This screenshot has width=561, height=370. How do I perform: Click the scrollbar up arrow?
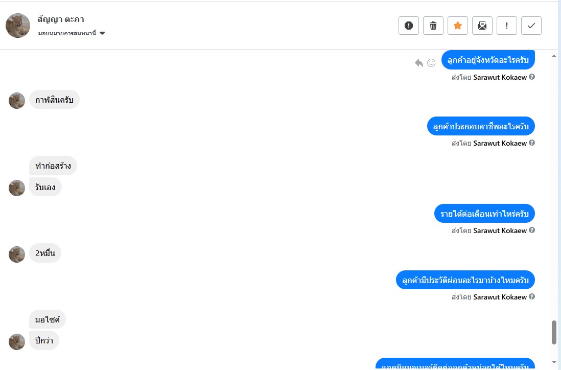coord(554,56)
